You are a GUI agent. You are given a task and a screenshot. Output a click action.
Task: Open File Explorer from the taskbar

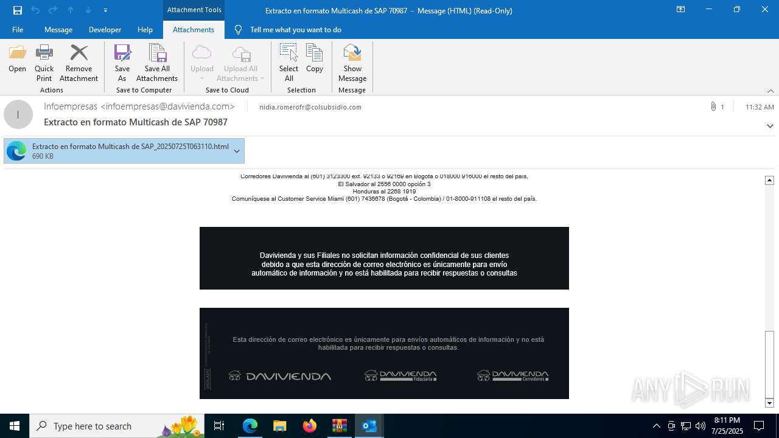click(x=280, y=426)
